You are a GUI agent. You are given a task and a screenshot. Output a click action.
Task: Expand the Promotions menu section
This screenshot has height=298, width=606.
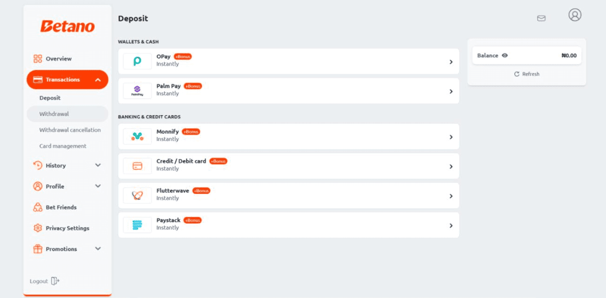[x=98, y=249]
